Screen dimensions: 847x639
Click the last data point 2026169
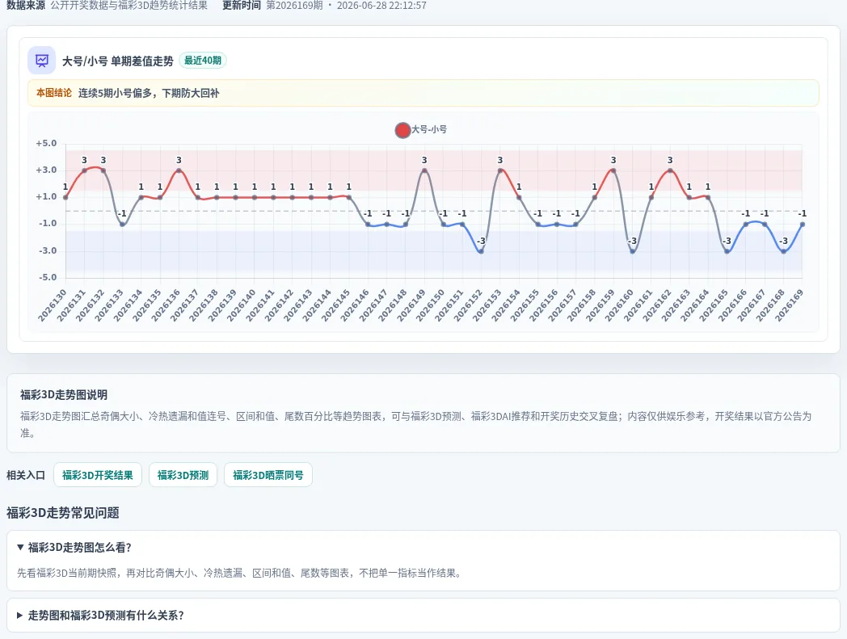pyautogui.click(x=803, y=224)
